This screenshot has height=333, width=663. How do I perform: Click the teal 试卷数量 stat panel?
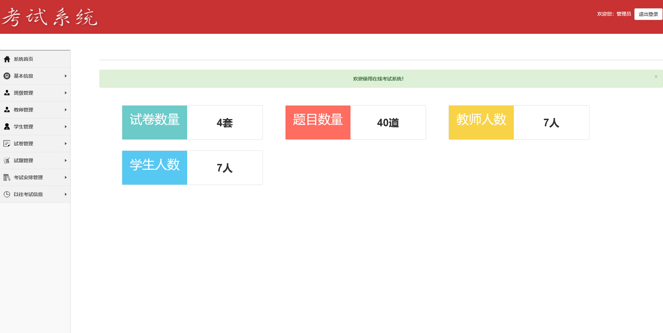coord(154,122)
